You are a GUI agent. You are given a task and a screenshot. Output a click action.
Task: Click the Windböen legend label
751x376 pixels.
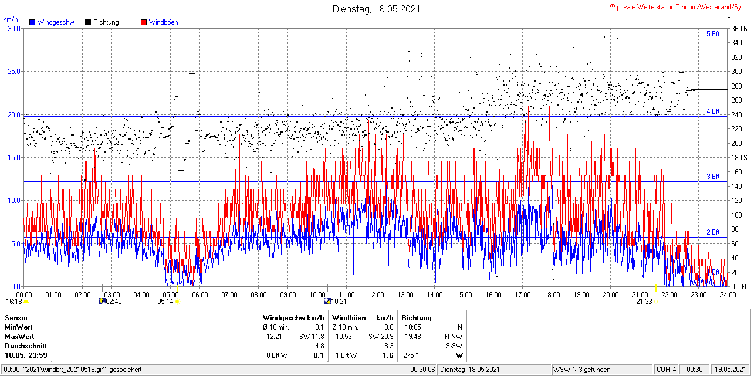coord(164,22)
